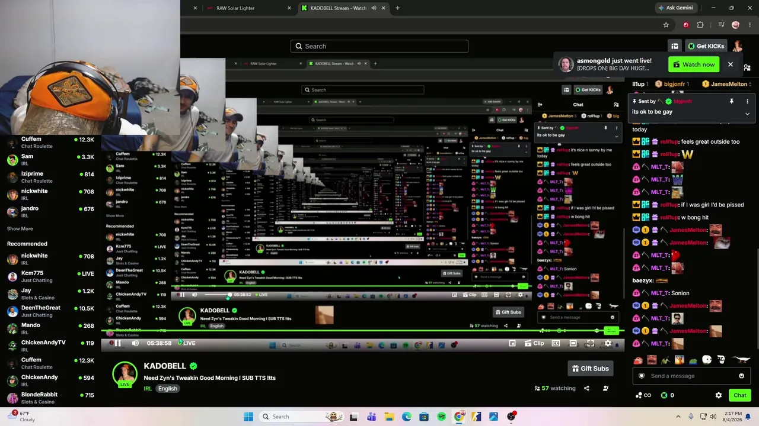The height and width of the screenshot is (426, 759).
Task: Watch asmongold's stream now
Action: tap(694, 64)
